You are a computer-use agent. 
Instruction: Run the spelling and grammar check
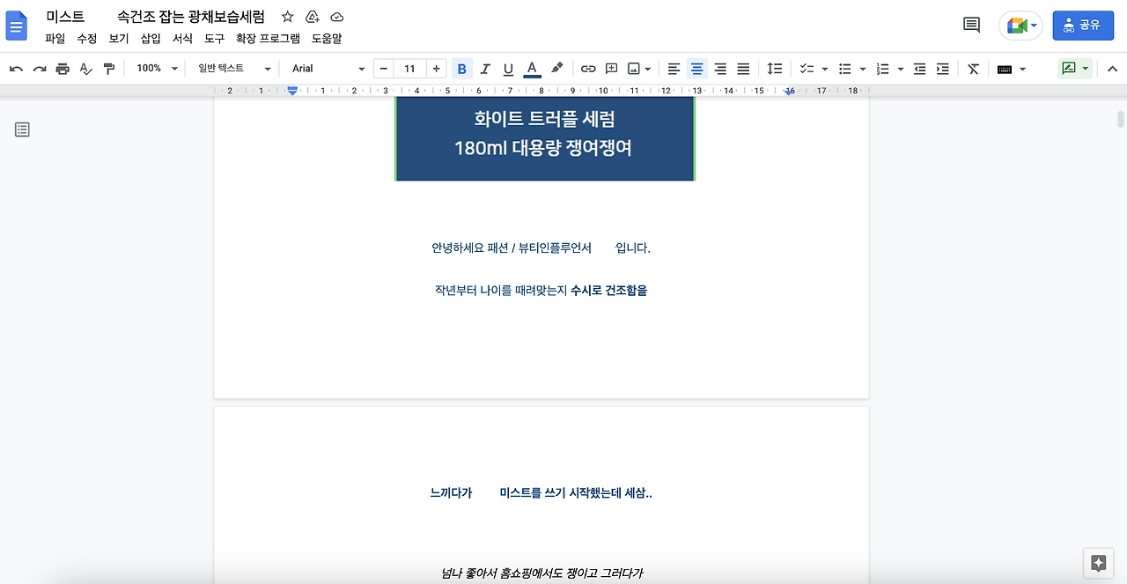[x=85, y=68]
